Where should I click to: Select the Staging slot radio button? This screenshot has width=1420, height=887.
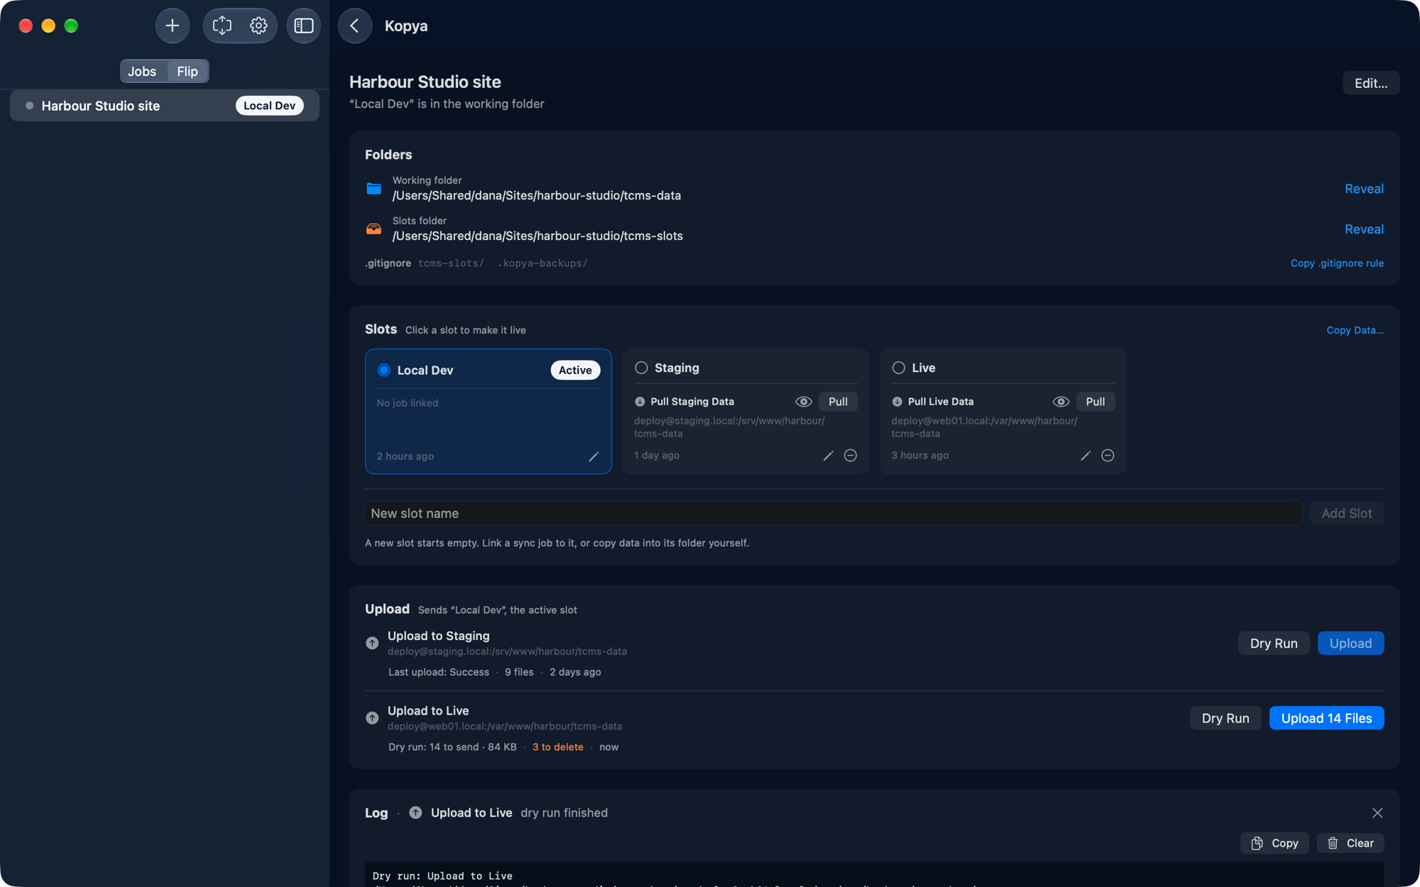[641, 368]
